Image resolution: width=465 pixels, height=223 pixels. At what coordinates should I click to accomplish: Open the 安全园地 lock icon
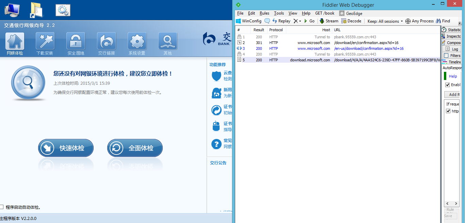click(x=76, y=42)
